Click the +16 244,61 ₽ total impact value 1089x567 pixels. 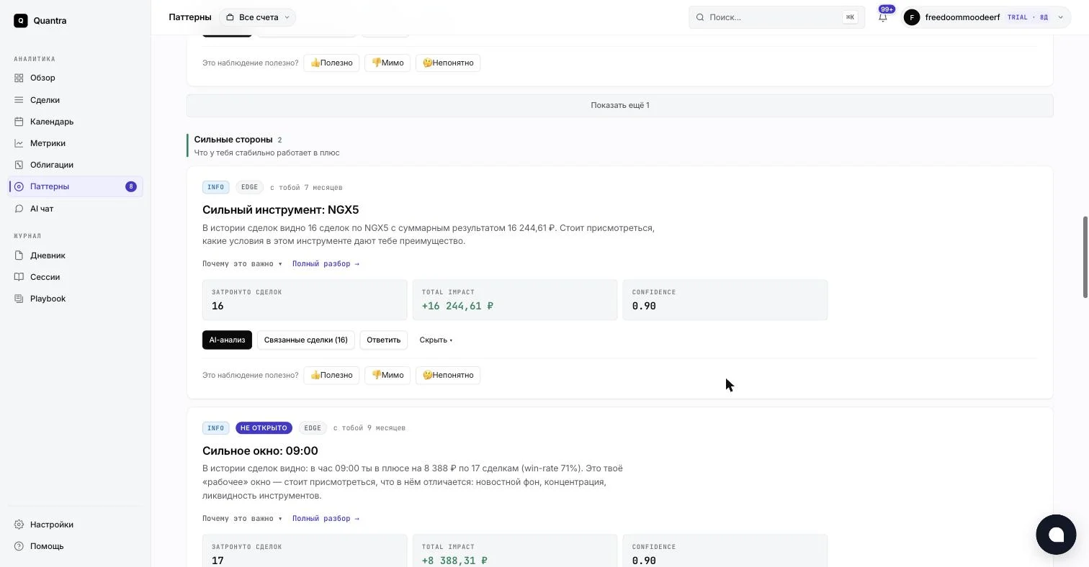coord(457,307)
